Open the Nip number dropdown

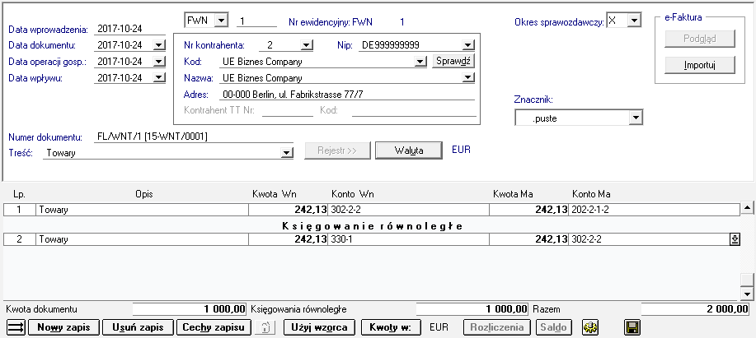[467, 44]
